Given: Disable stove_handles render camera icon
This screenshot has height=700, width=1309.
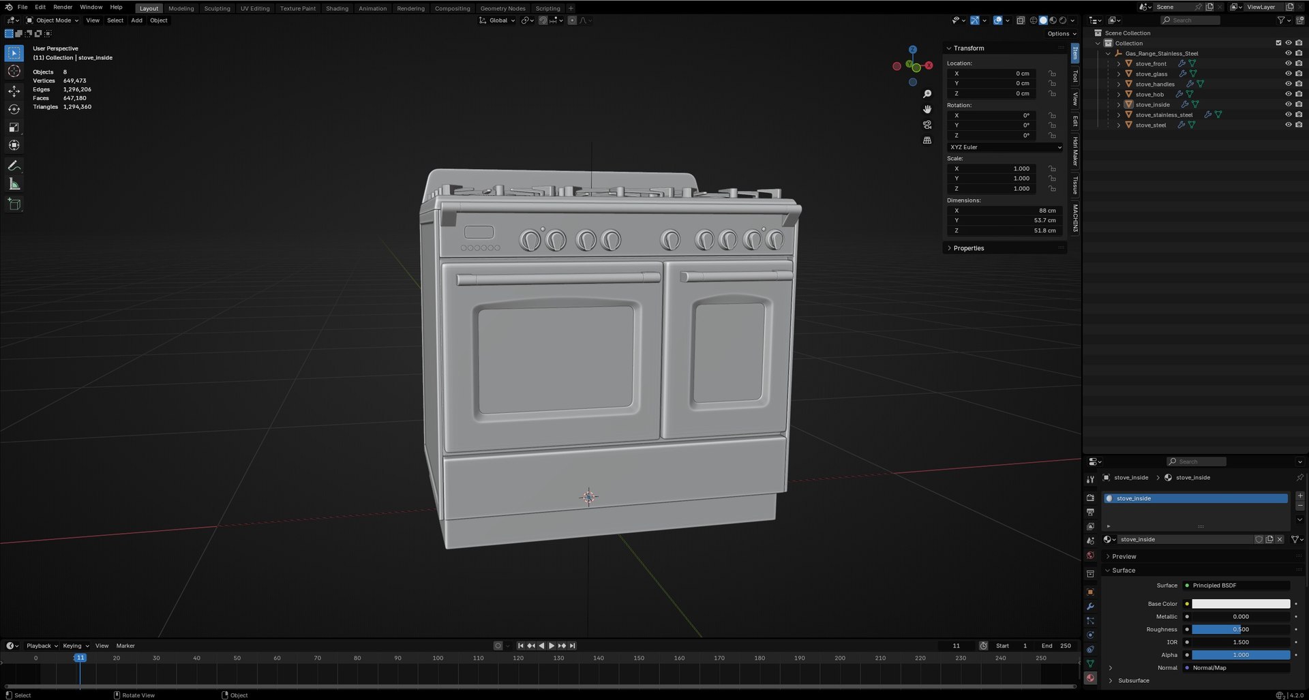Looking at the screenshot, I should click(x=1299, y=84).
